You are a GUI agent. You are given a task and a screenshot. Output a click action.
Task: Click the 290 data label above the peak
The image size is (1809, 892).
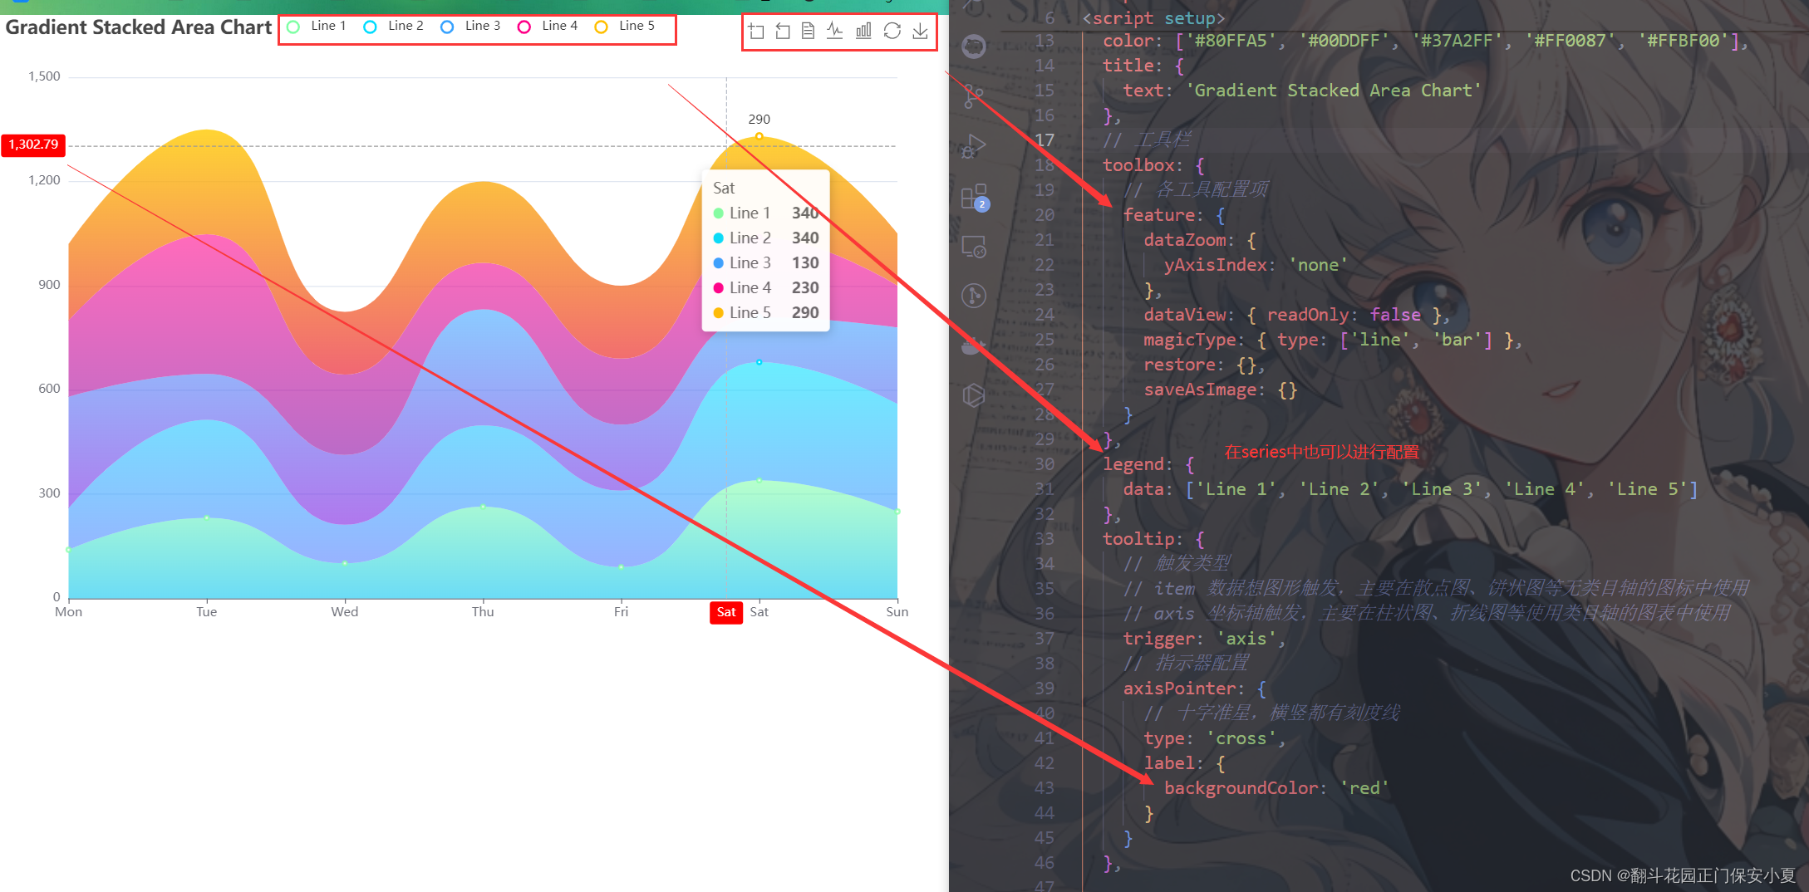[x=759, y=120]
